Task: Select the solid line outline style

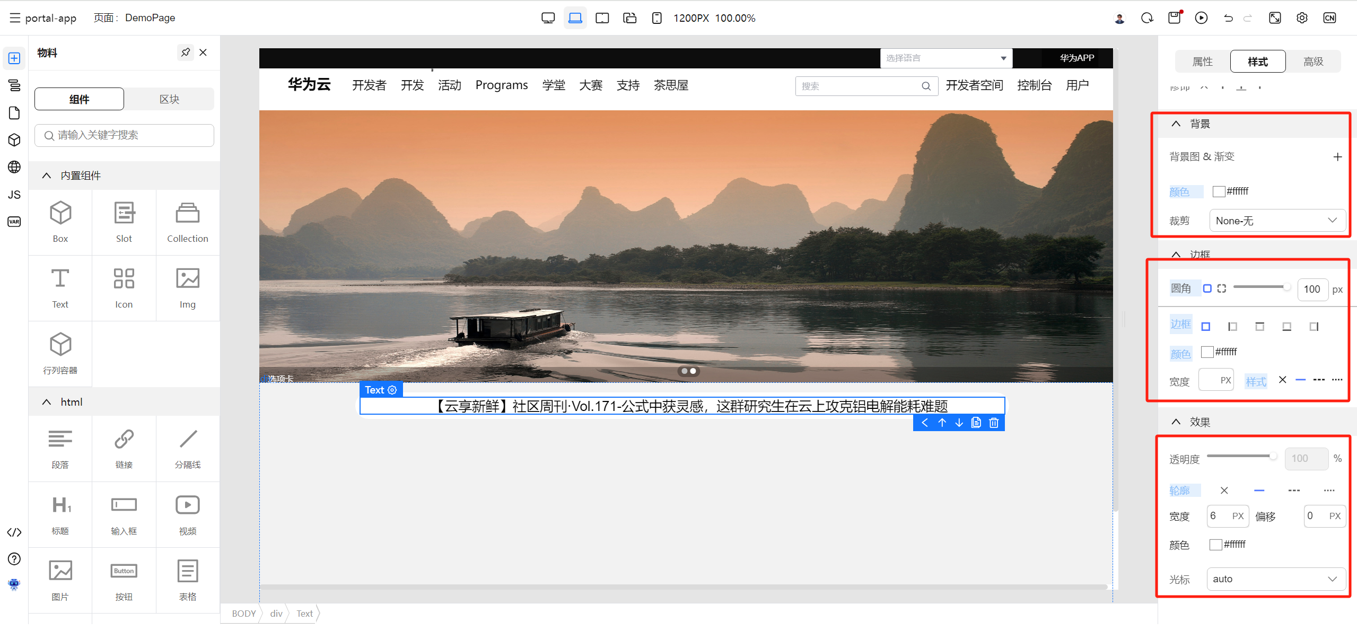Action: (x=1259, y=491)
